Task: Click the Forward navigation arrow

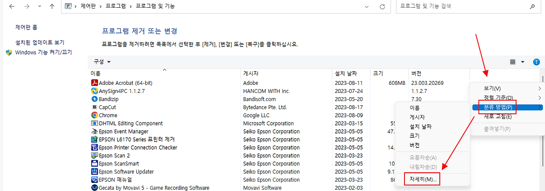Action: click(26, 6)
